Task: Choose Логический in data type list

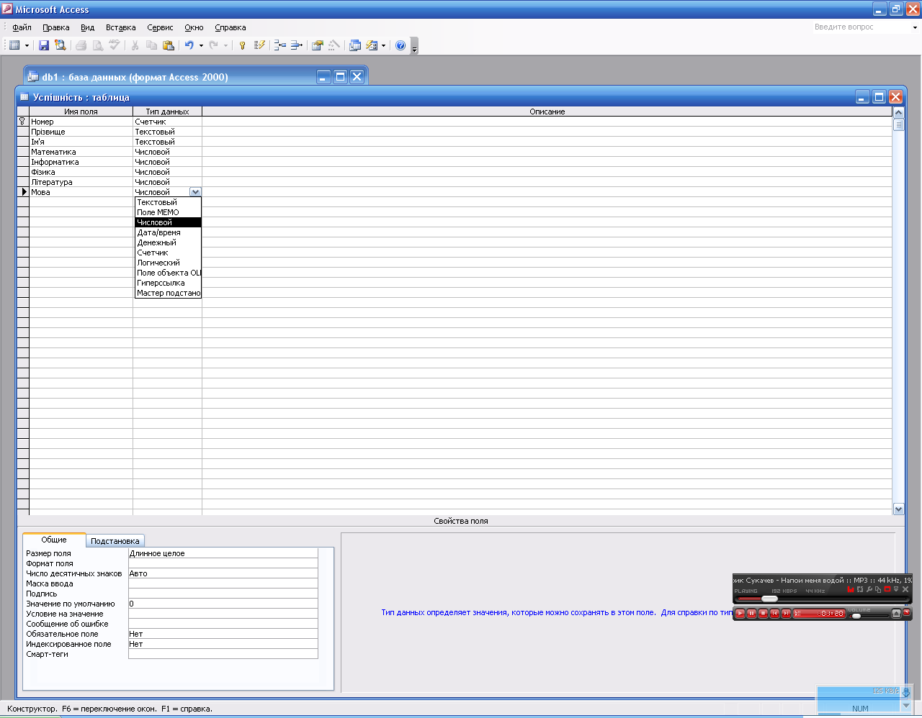Action: (168, 263)
